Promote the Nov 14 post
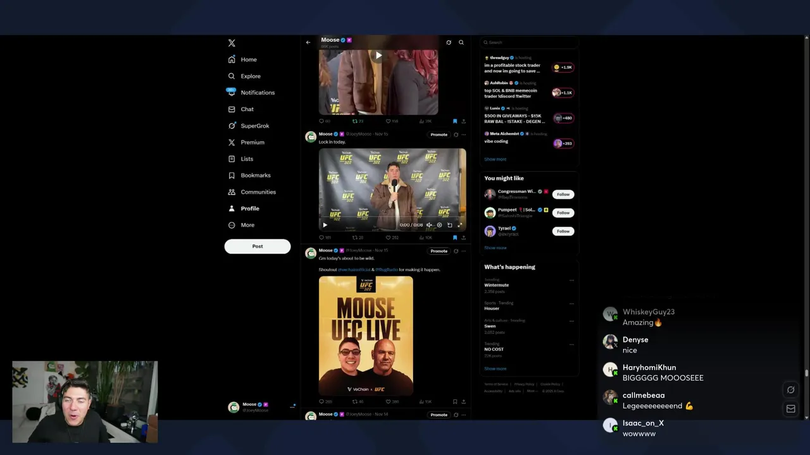 click(439, 415)
